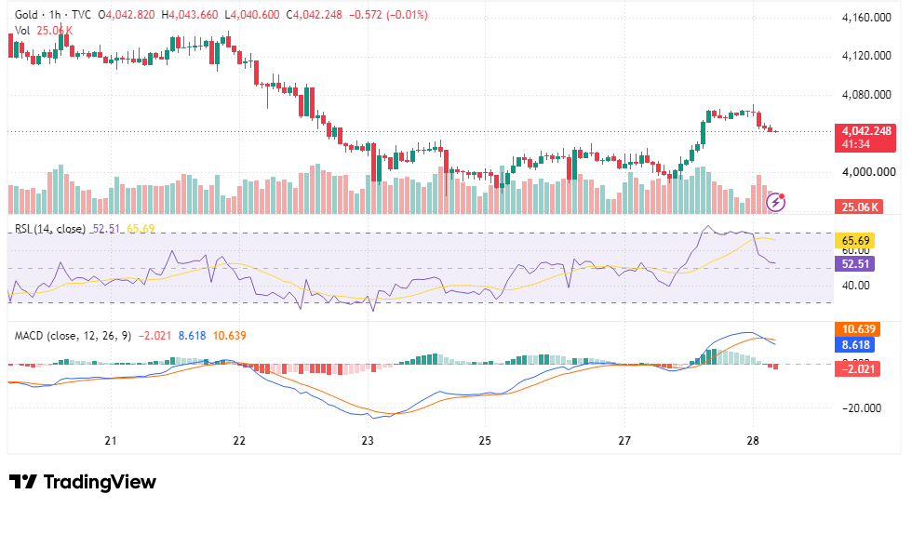This screenshot has width=912, height=534.
Task: Click date 21 on the time axis
Action: (x=111, y=440)
